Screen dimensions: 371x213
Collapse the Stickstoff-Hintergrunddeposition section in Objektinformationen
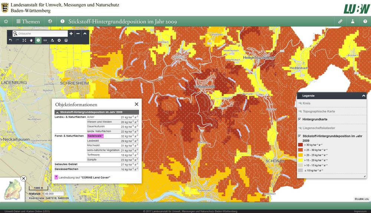(x=57, y=112)
